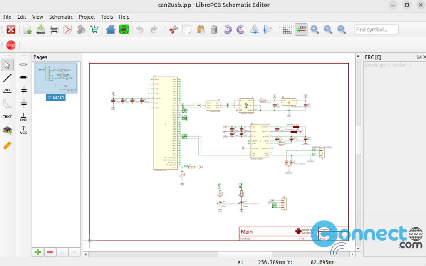Image resolution: width=426 pixels, height=266 pixels.
Task: Open the Tools menu
Action: [107, 17]
